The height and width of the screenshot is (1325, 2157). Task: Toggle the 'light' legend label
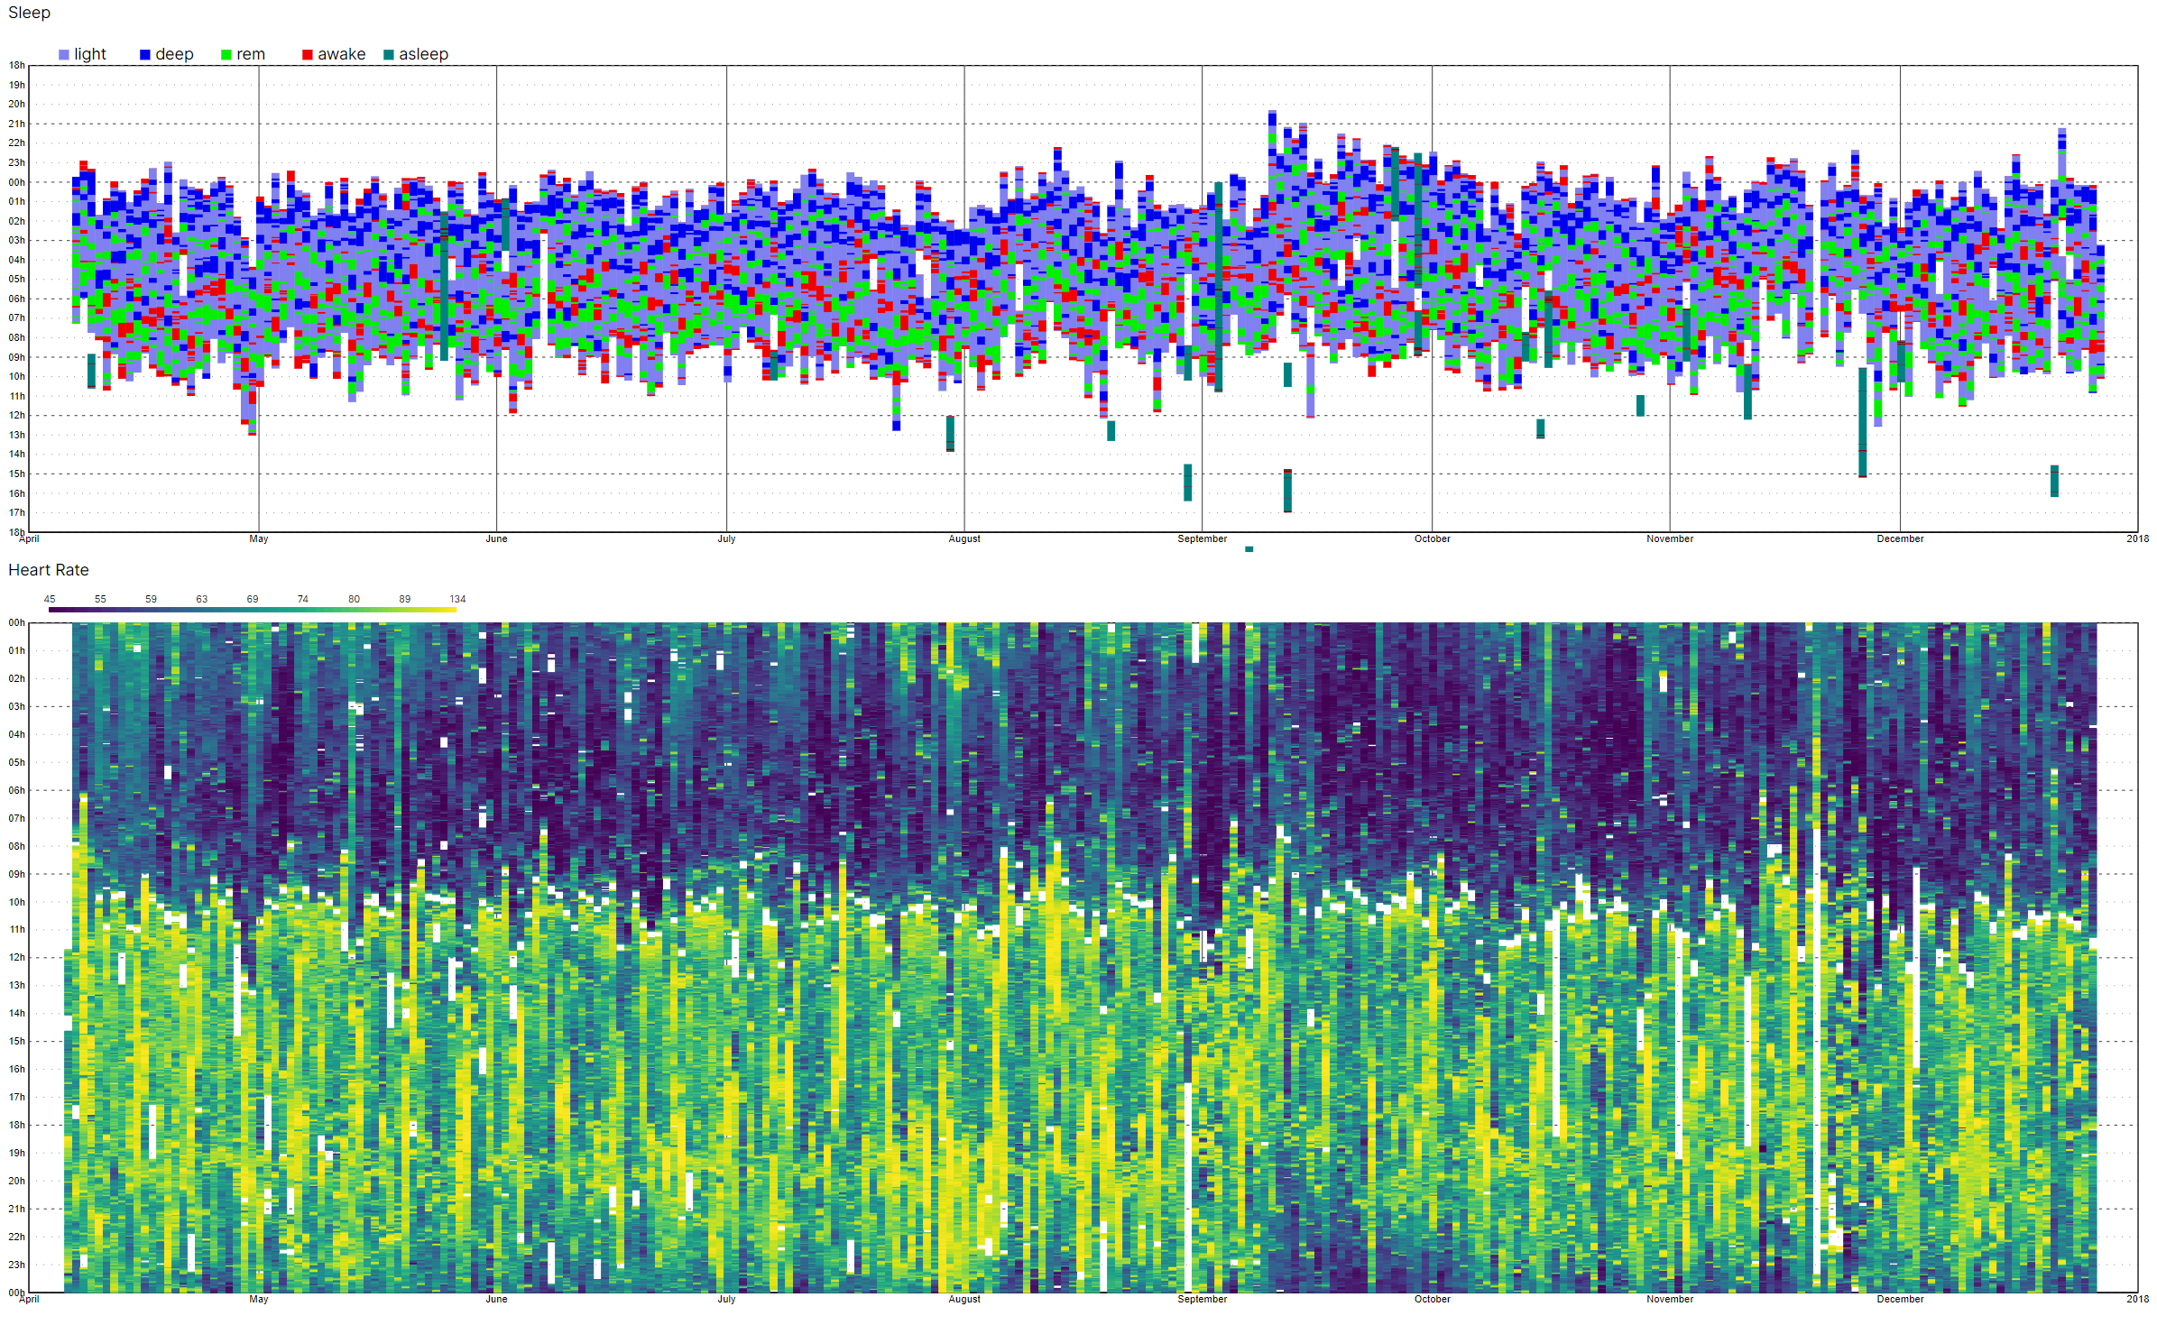click(90, 54)
